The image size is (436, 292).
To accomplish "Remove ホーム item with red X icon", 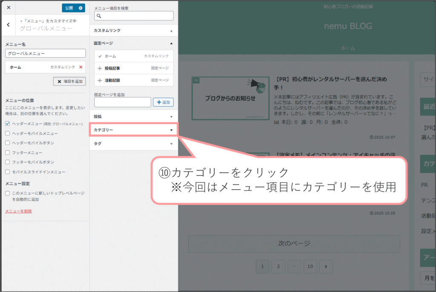I will click(x=81, y=67).
